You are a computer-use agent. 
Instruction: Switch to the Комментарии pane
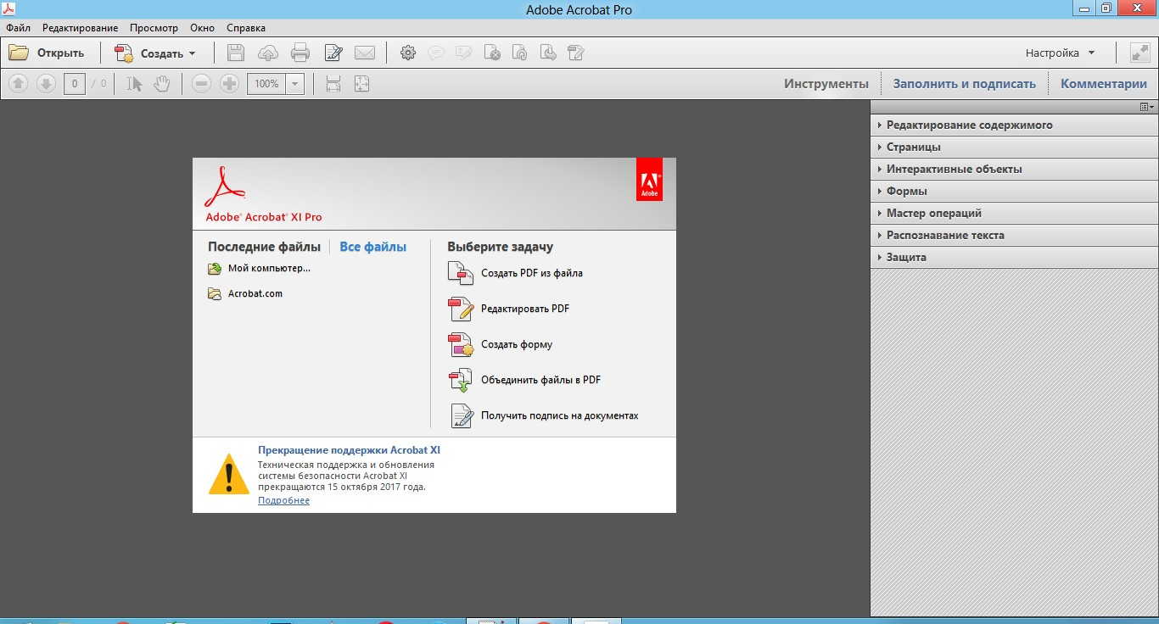(1104, 83)
